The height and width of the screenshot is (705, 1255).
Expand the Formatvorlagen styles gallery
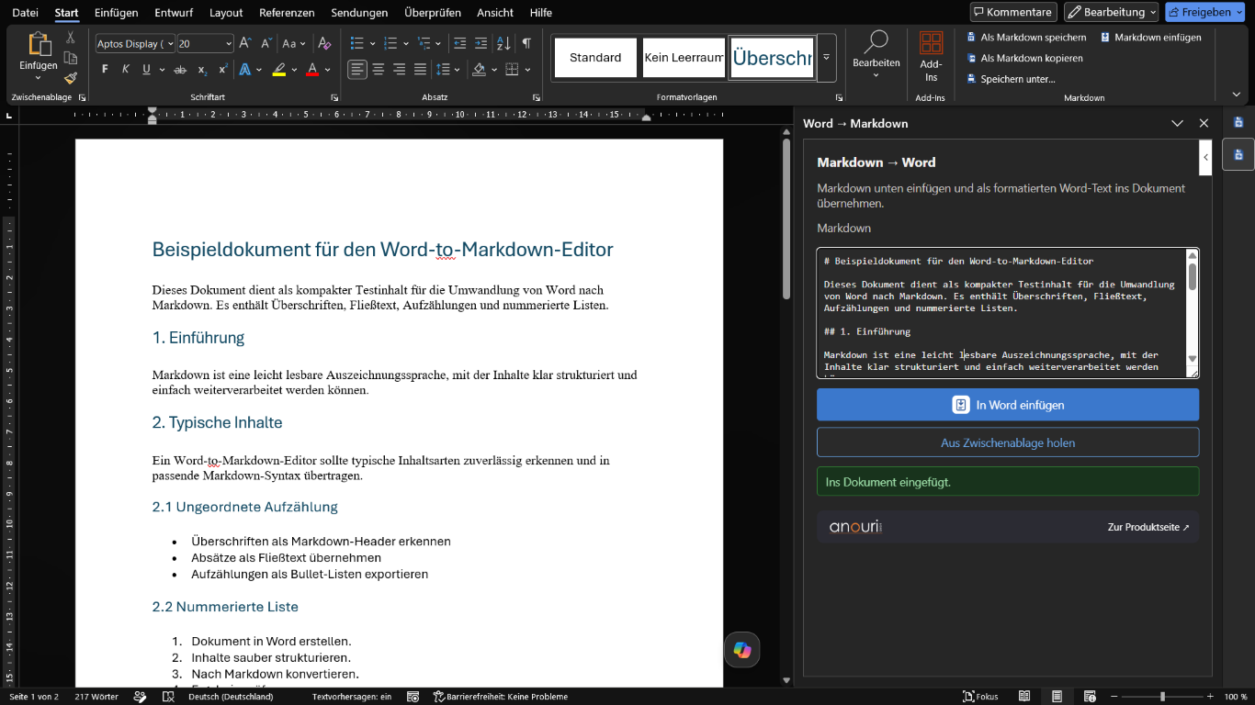coord(826,57)
